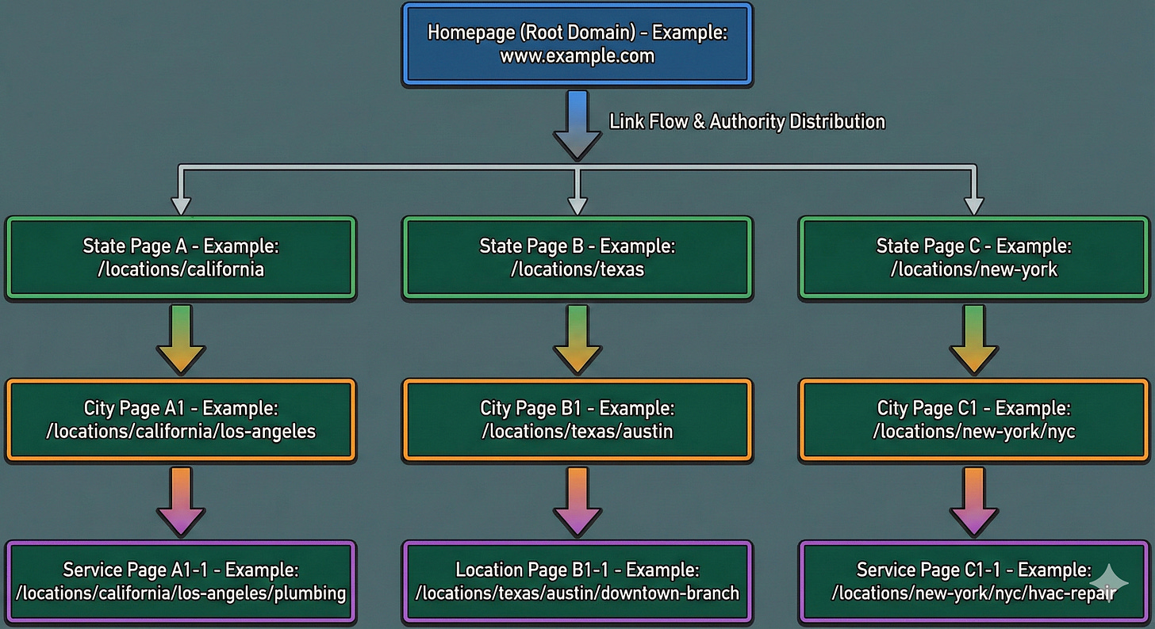Select the State Page B texas box
Viewport: 1155px width, 629px height.
pos(577,257)
